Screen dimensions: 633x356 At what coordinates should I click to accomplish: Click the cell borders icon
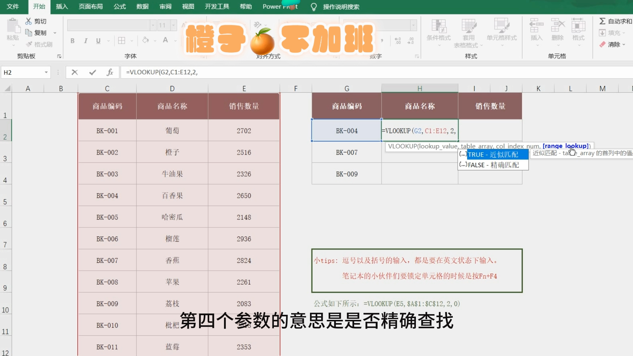(122, 40)
